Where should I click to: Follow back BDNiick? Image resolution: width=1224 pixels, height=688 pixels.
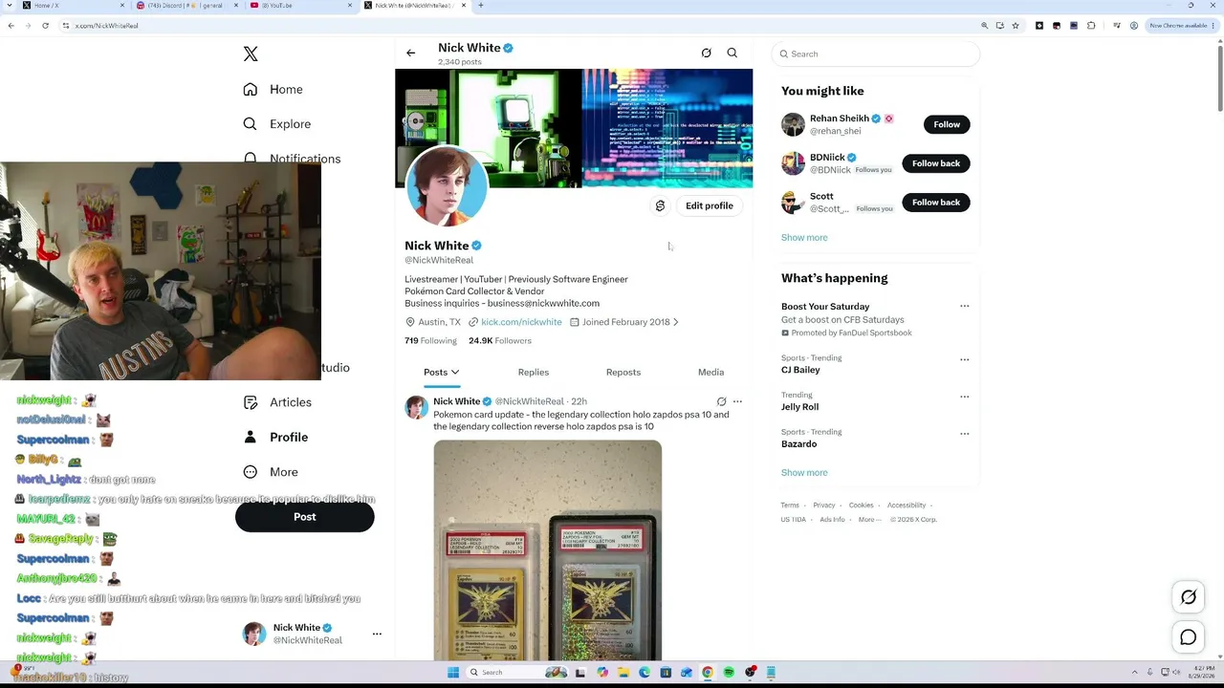(936, 163)
